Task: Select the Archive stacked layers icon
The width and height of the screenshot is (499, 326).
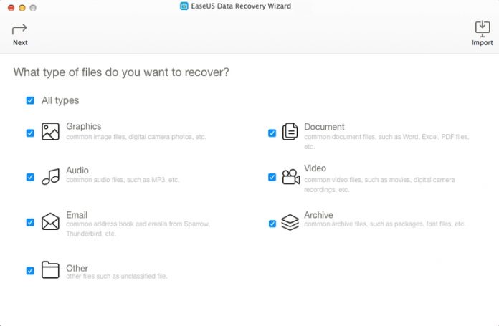Action: (x=290, y=222)
